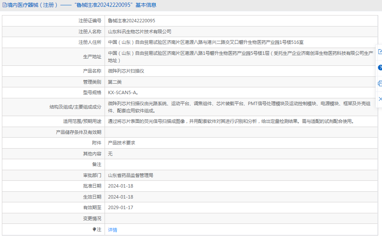Select approving authority 山东省药品监督管理局

pos(131,175)
